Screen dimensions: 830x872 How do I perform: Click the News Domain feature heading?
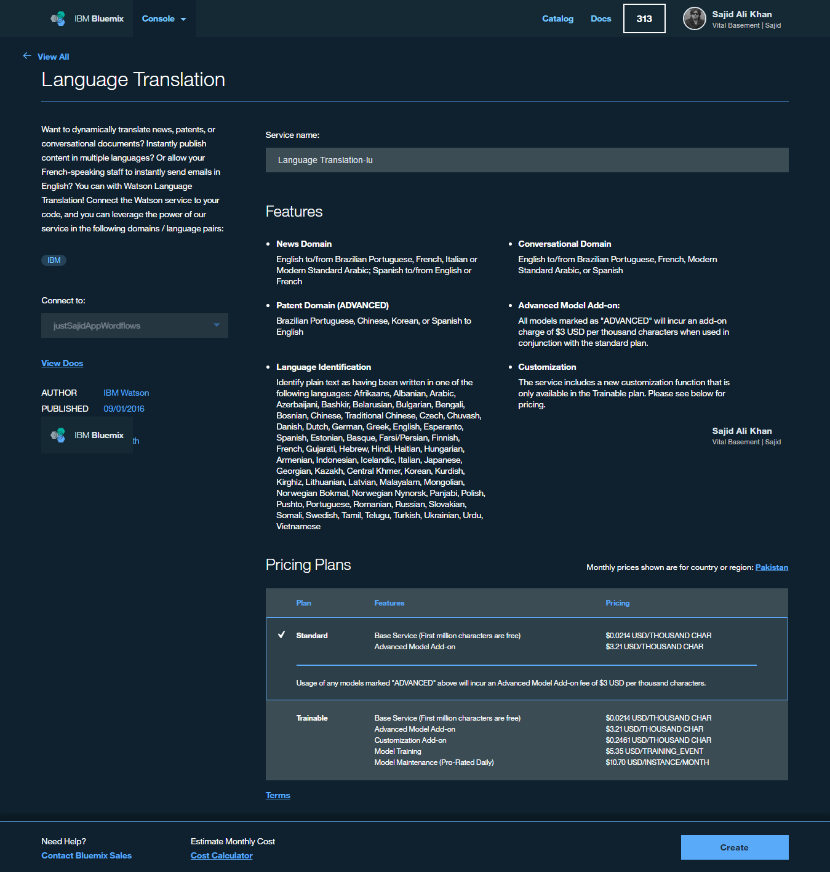[304, 244]
